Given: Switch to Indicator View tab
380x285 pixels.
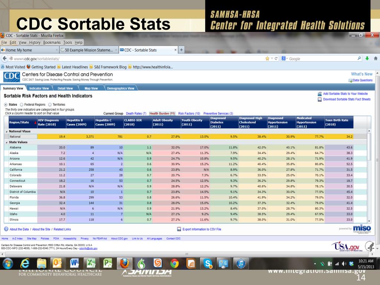Looking at the screenshot, I should [39, 88].
